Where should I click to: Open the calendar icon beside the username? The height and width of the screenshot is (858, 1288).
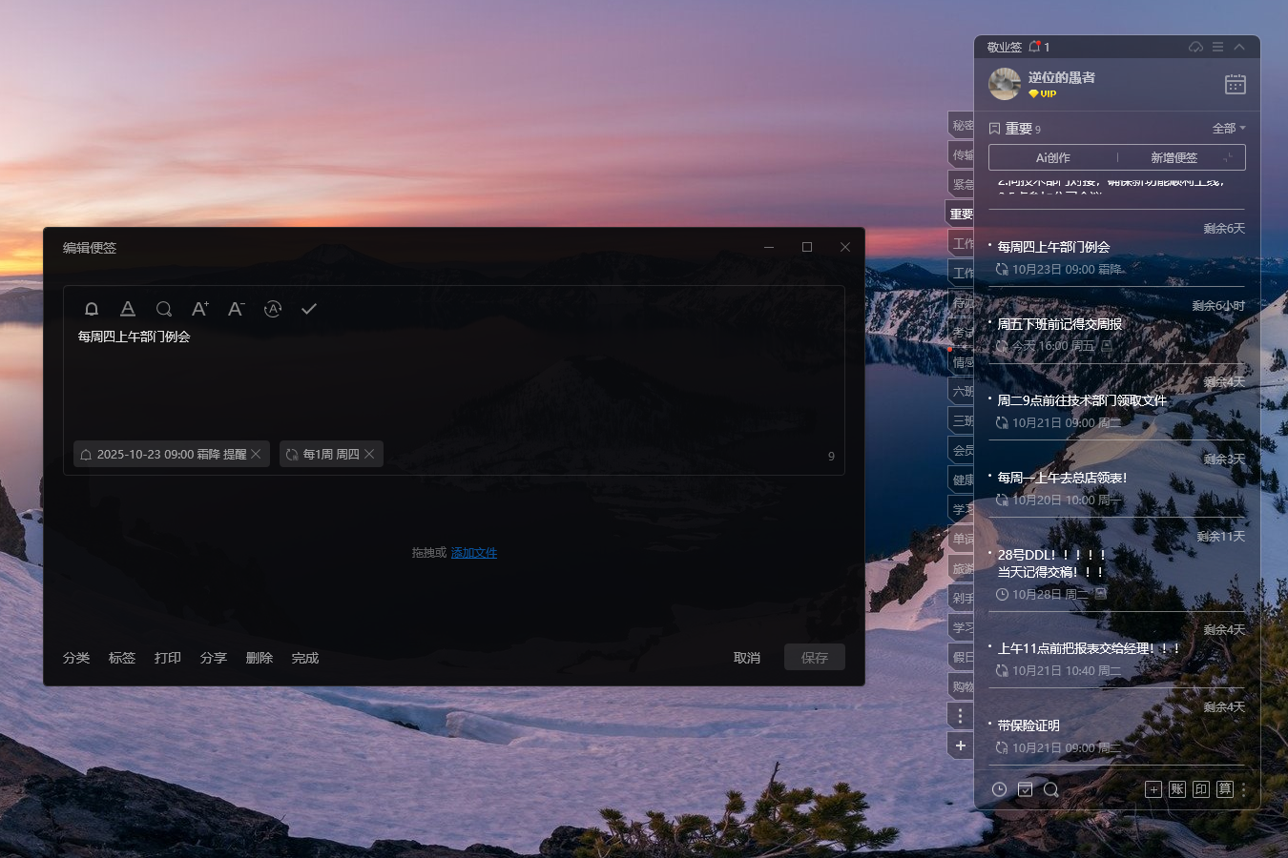(x=1235, y=85)
